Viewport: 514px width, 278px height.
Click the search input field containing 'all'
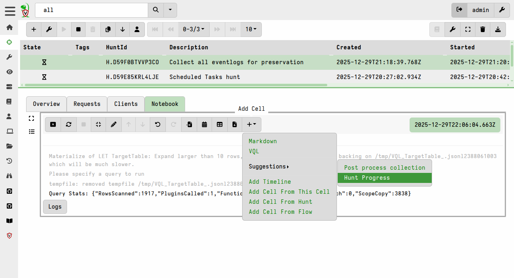pos(92,10)
